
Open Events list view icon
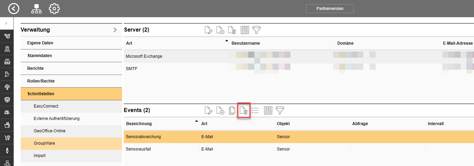[255, 110]
